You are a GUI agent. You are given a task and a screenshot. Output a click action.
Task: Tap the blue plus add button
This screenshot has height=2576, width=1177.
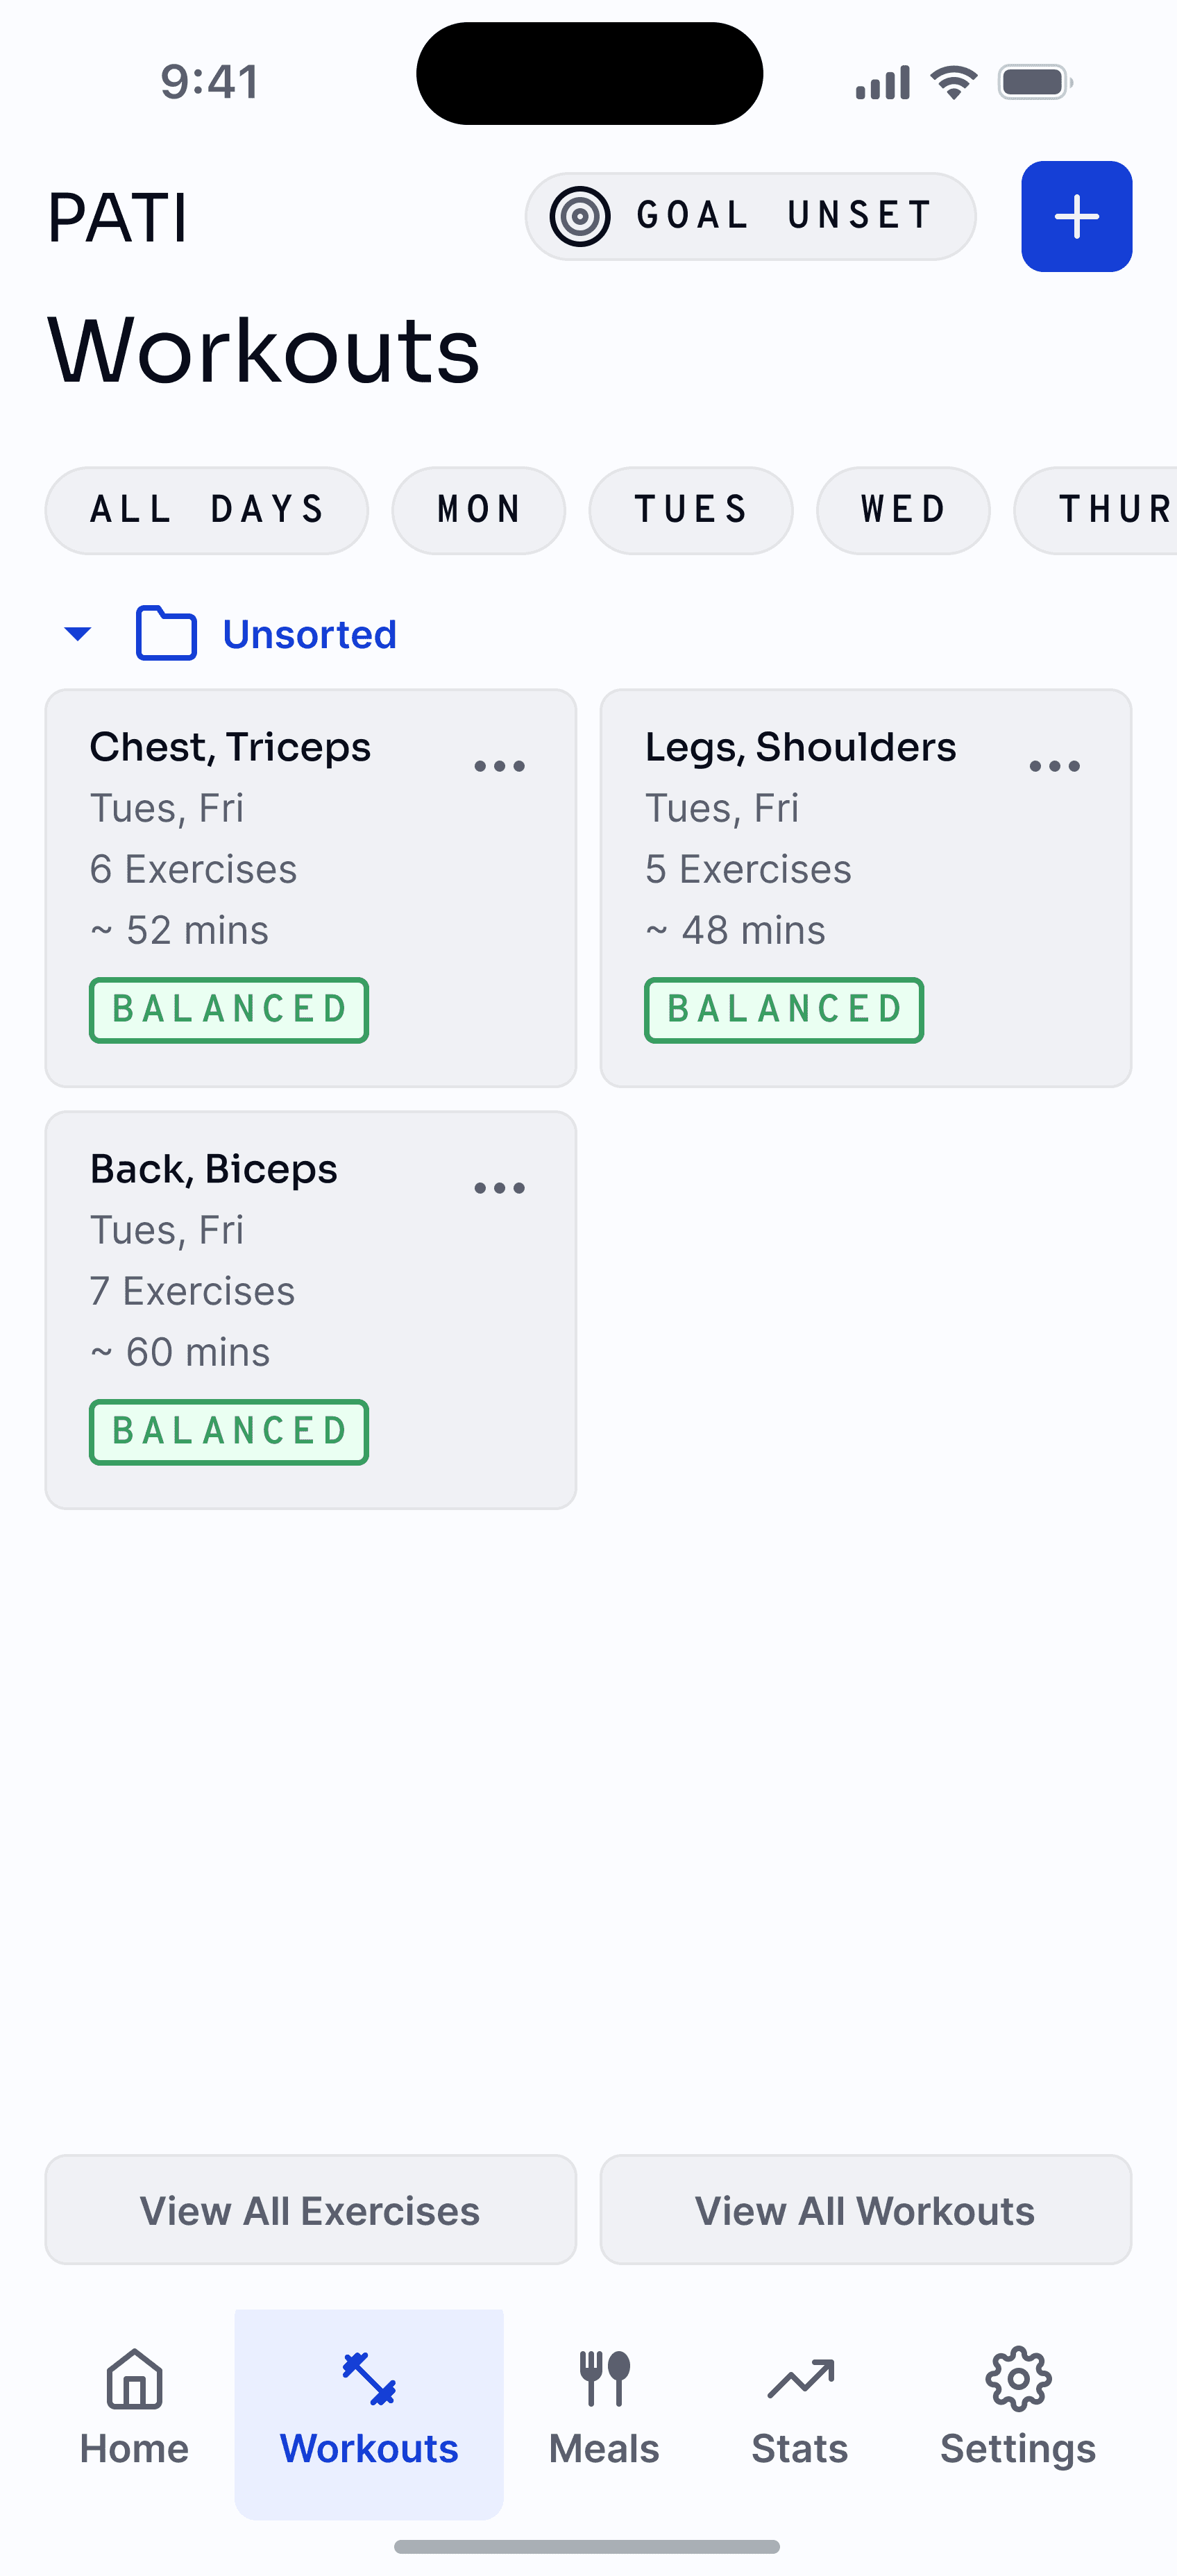click(x=1076, y=216)
